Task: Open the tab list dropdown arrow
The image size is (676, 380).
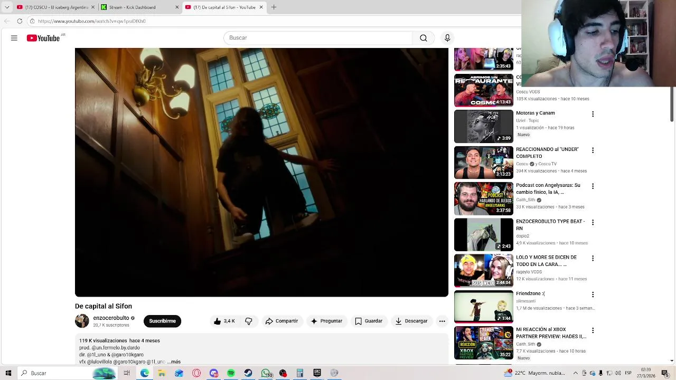Action: click(7, 7)
